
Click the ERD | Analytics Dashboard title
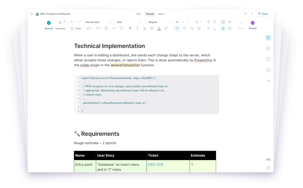[x=55, y=14]
